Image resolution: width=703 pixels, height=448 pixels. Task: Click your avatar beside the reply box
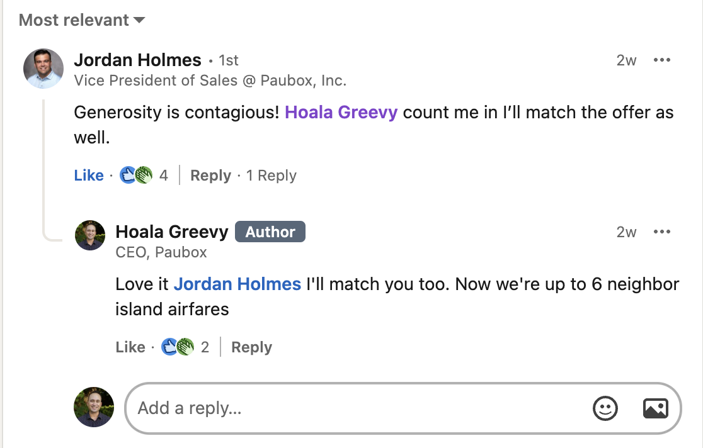tap(94, 407)
